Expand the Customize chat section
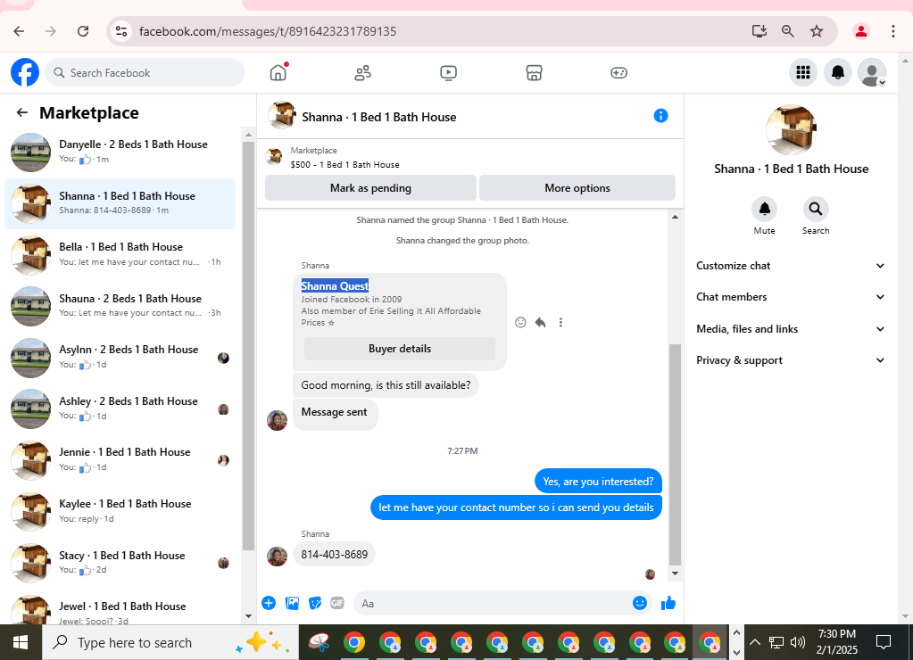913x660 pixels. (791, 266)
